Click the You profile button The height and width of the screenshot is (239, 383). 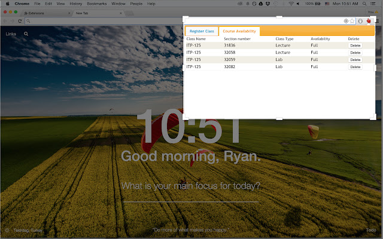coord(373,12)
